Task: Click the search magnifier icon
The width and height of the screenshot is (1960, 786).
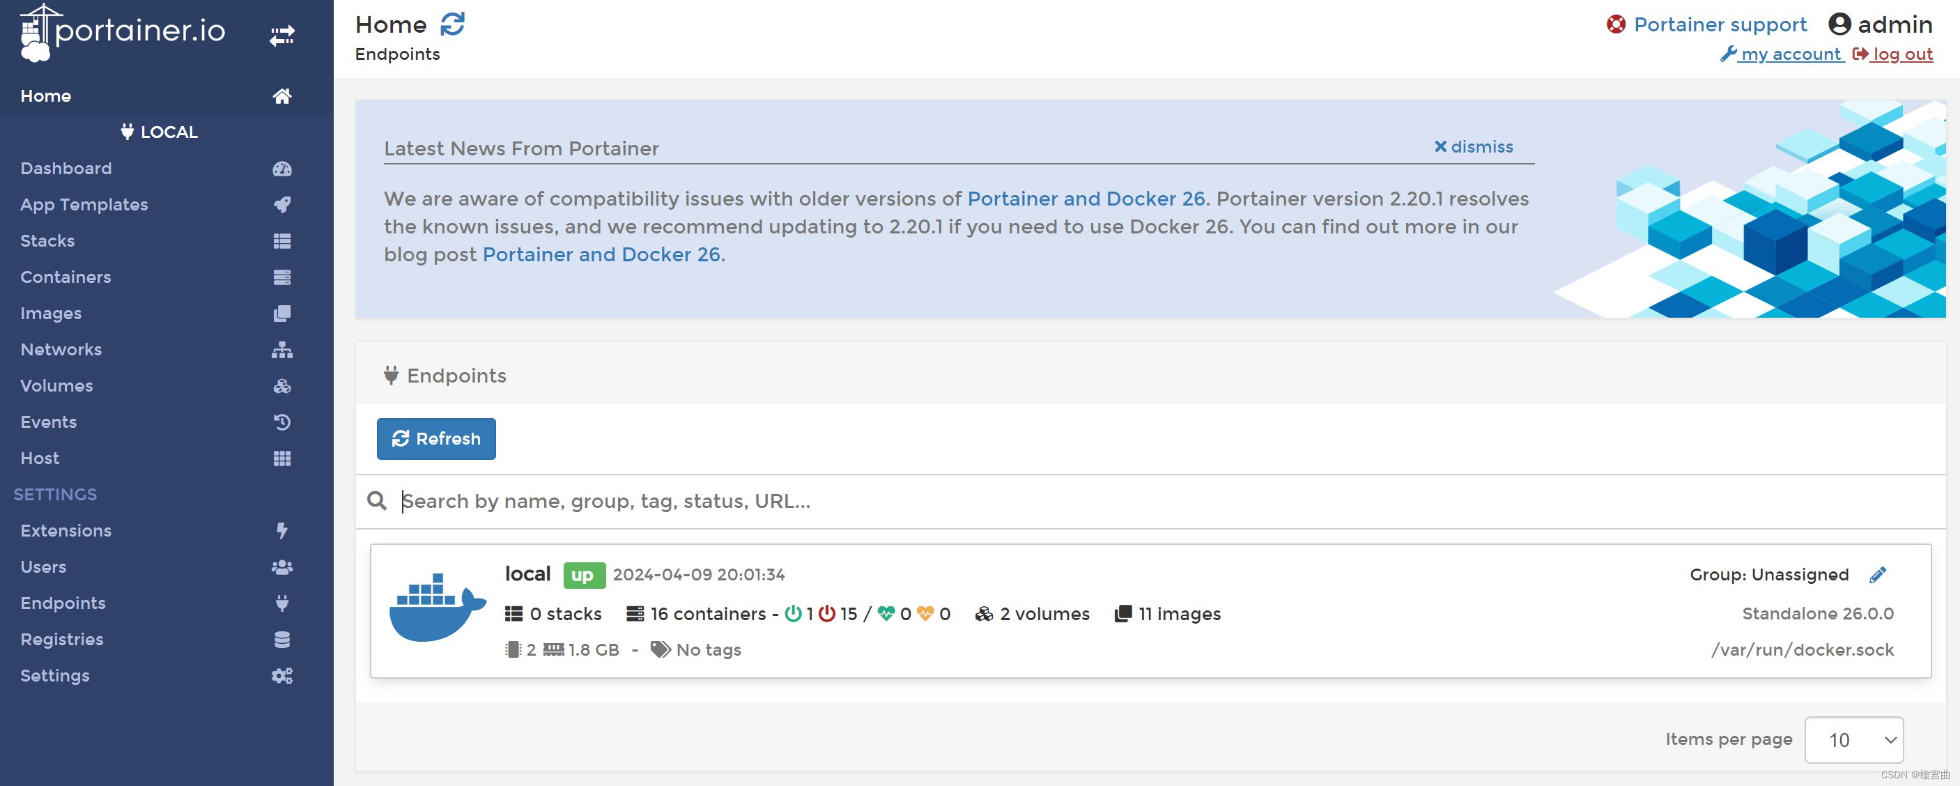Action: tap(377, 501)
